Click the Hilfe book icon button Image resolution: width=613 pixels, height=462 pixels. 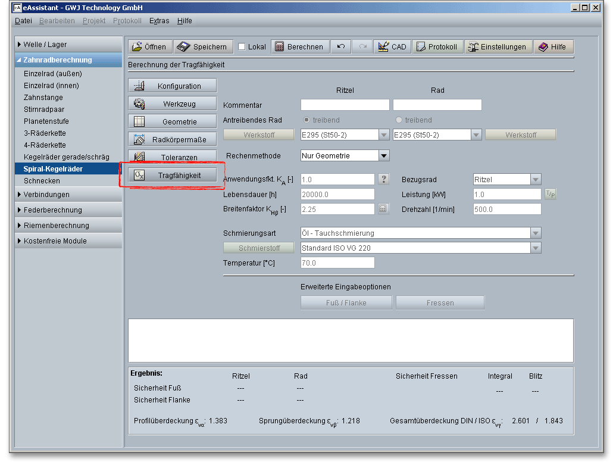point(552,46)
